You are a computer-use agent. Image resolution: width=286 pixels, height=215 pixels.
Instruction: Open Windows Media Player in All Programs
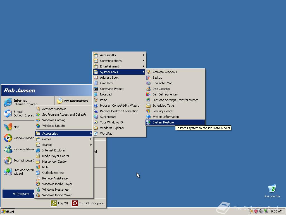pos(64,184)
